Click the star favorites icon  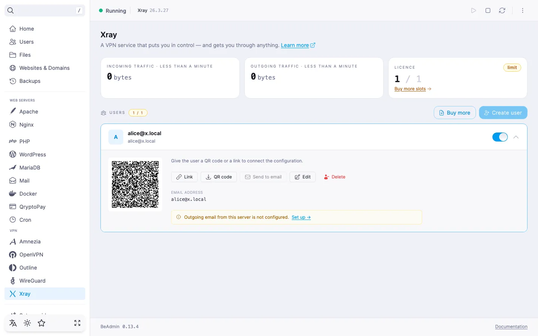click(x=41, y=323)
